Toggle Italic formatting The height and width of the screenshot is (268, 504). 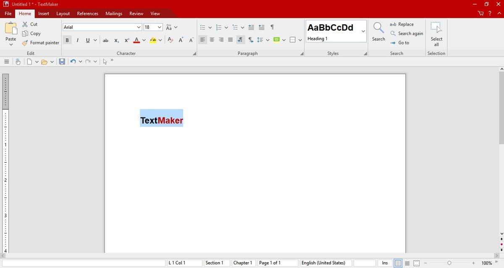(78, 40)
